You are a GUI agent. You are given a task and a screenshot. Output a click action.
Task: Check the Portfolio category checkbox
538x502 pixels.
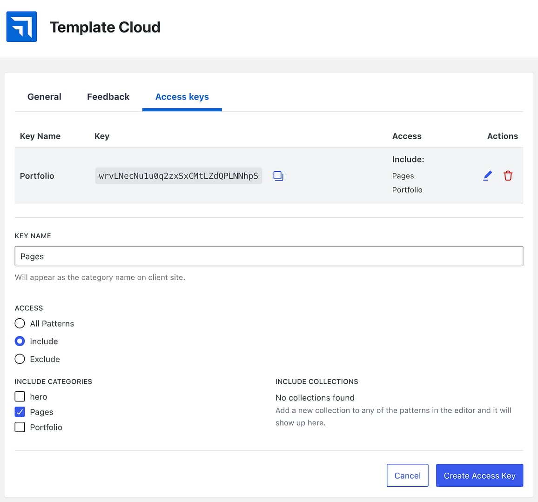click(20, 427)
